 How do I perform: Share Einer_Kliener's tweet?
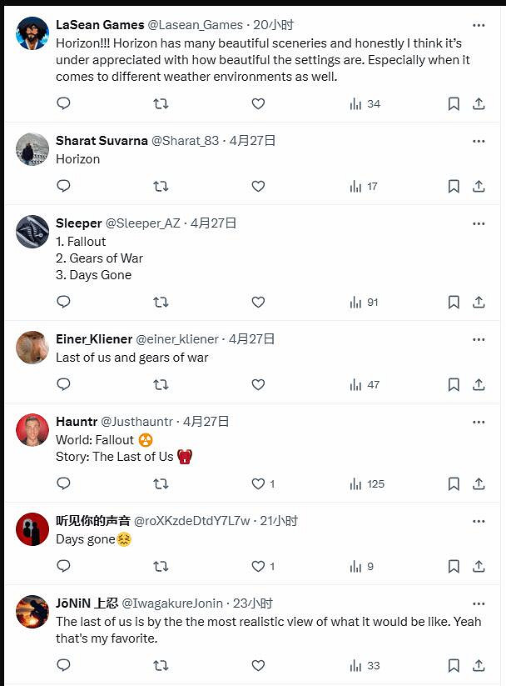479,384
